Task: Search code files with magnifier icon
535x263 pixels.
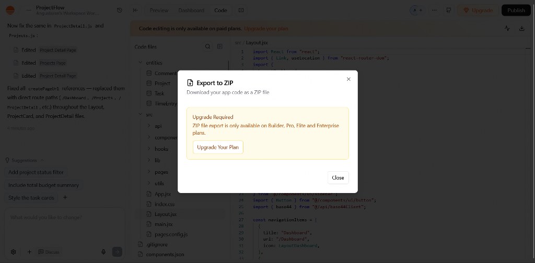Action: coord(208,46)
